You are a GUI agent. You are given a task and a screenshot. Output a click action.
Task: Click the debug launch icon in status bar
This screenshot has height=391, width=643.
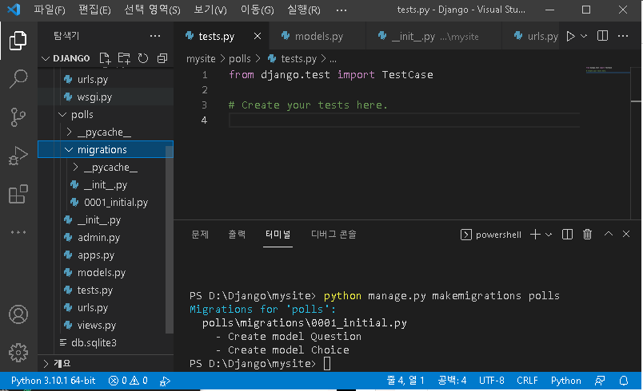coord(165,381)
